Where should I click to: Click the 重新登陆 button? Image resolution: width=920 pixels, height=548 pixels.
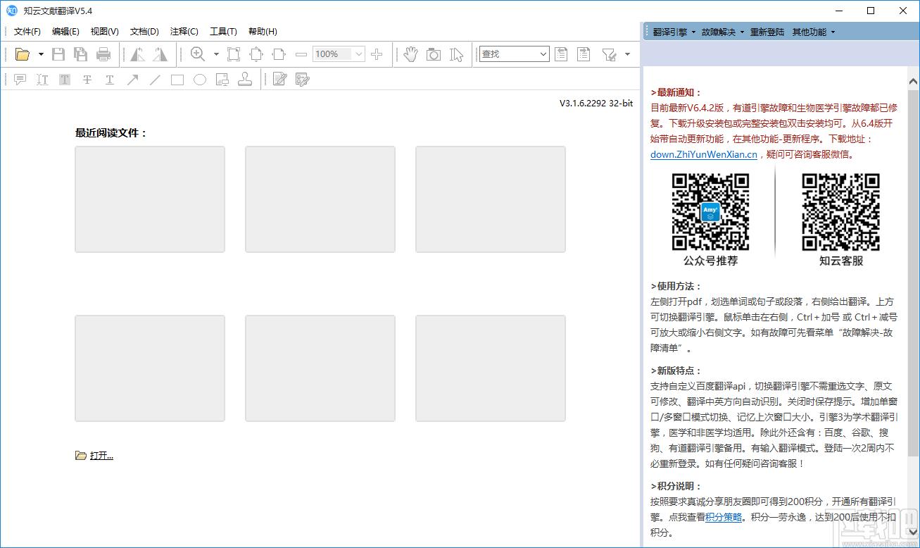point(767,32)
